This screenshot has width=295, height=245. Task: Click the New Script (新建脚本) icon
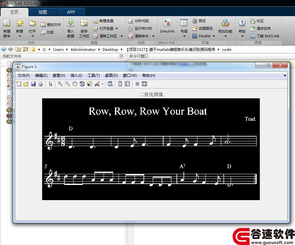[7, 23]
